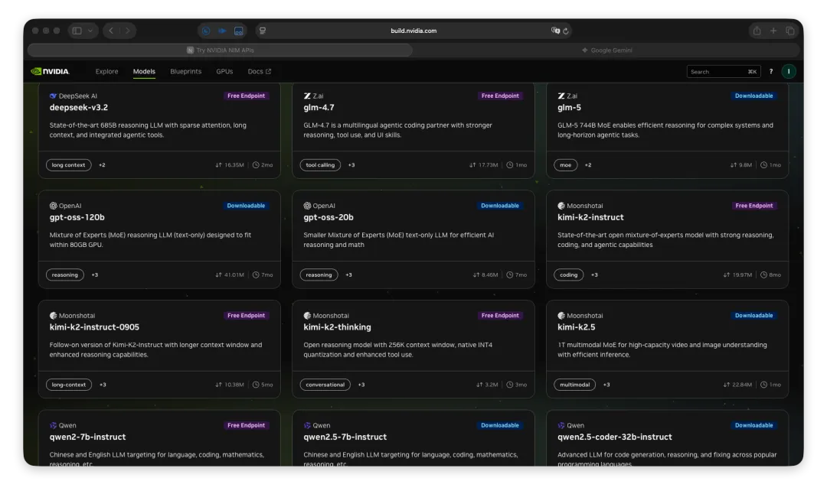Click the Share icon in Safari toolbar
This screenshot has height=494, width=827.
pyautogui.click(x=757, y=31)
